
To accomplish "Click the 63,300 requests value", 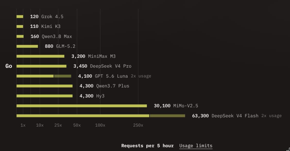I will click(x=200, y=116).
